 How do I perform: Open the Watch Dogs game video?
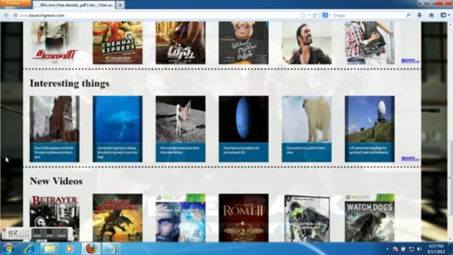coord(369,217)
